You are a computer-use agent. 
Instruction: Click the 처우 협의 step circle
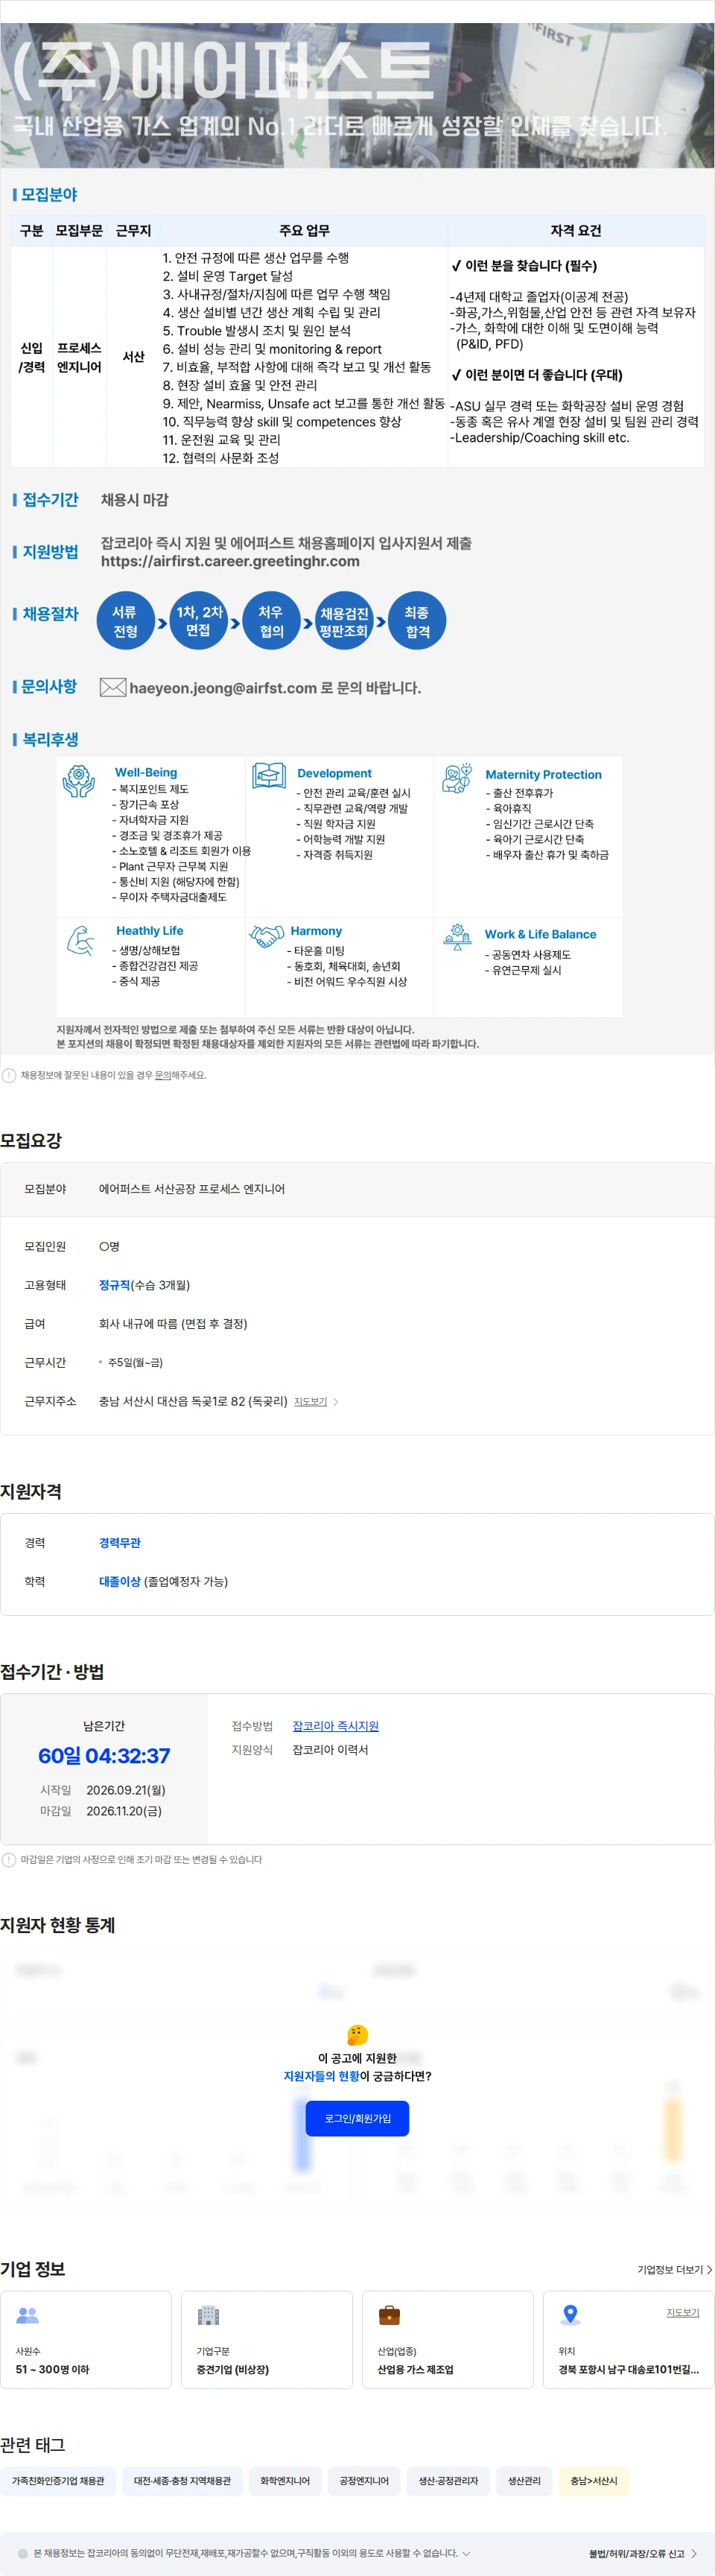(x=271, y=621)
